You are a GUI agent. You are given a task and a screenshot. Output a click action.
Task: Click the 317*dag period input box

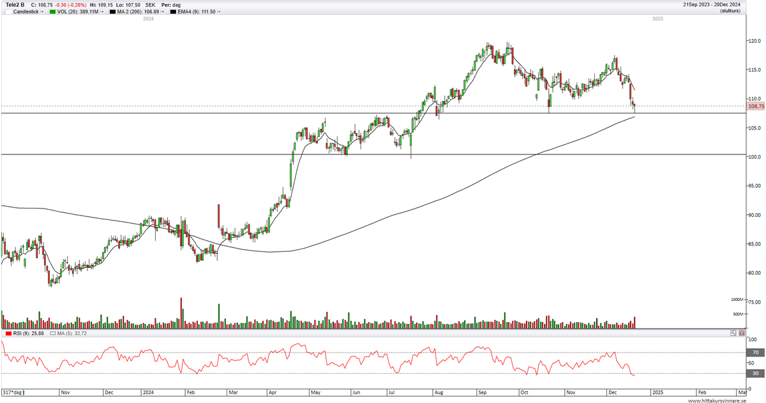tap(11, 393)
